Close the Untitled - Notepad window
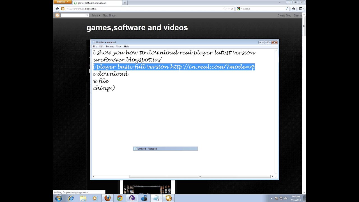This screenshot has width=359, height=202. click(x=274, y=42)
